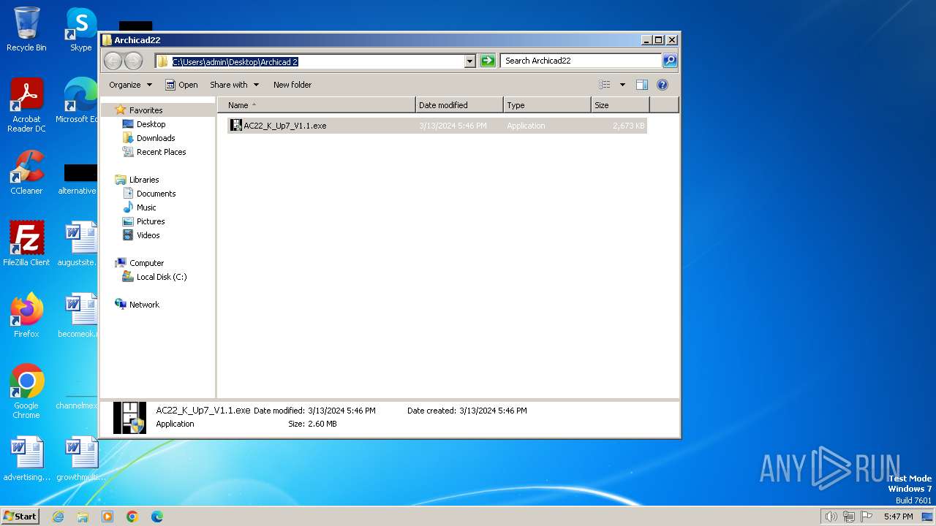Open Firefox desktop shortcut
The image size is (936, 526).
pos(26,316)
